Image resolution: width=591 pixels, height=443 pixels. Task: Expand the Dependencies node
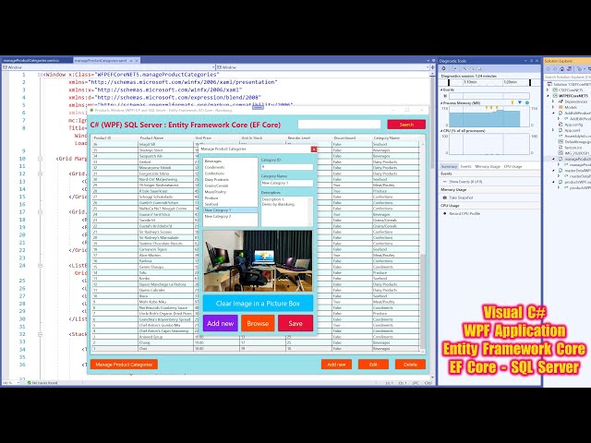(554, 102)
